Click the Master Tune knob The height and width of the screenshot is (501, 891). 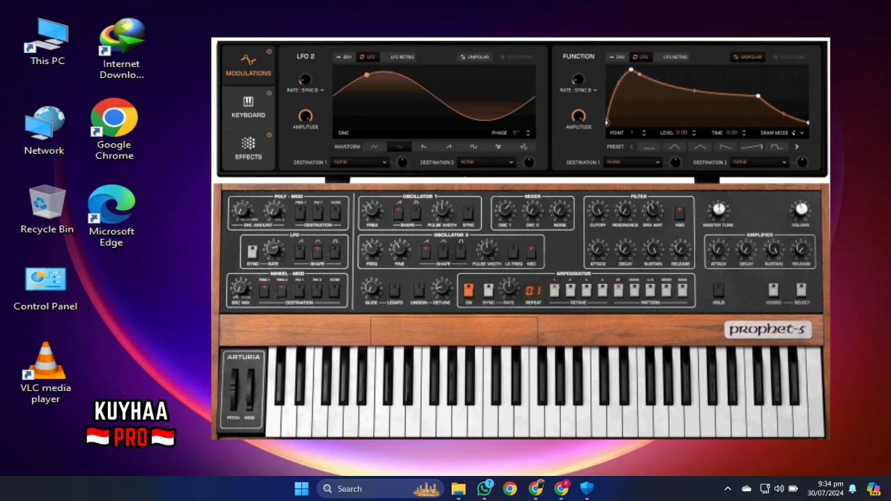(x=718, y=209)
